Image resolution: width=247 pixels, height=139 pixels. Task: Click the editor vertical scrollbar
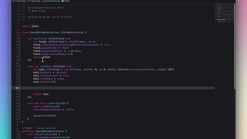point(235,46)
